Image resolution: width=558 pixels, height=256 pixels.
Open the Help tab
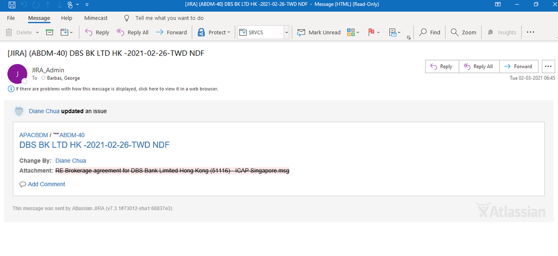click(66, 18)
